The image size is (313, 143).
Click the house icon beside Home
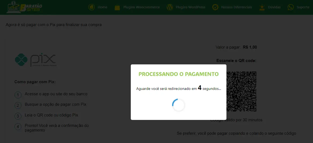pos(91,7)
